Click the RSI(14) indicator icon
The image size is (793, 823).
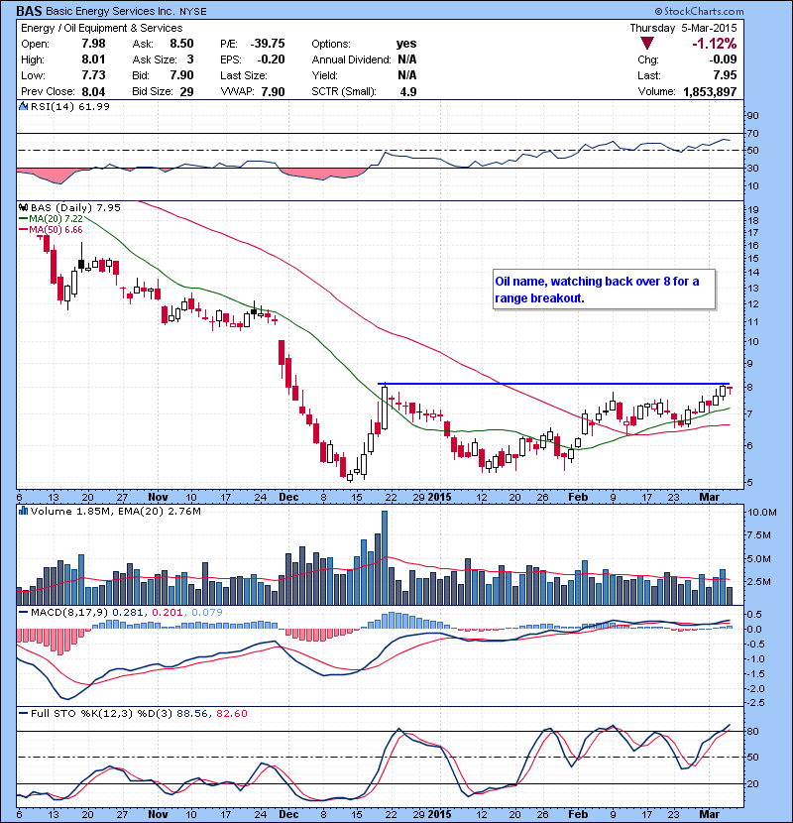coord(23,106)
